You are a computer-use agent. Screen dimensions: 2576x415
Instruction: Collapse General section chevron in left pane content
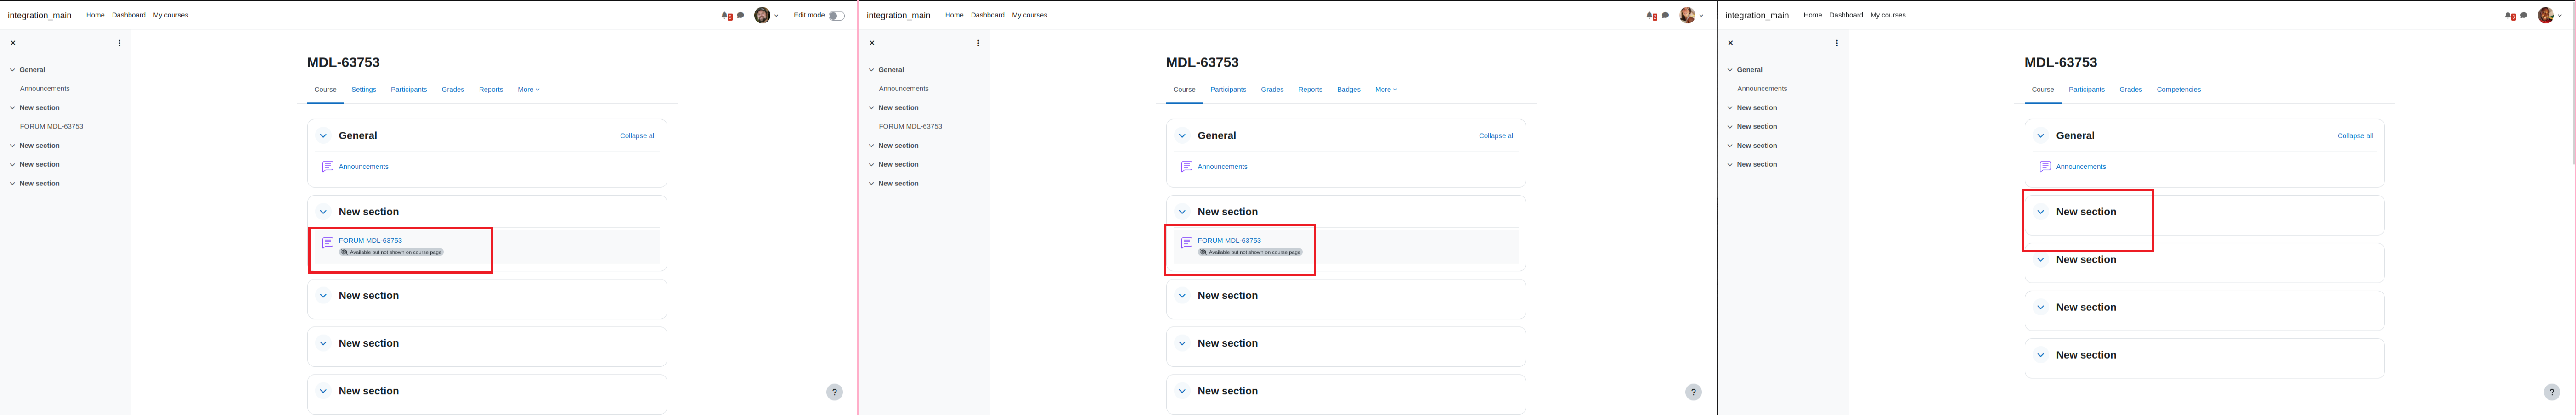click(323, 136)
